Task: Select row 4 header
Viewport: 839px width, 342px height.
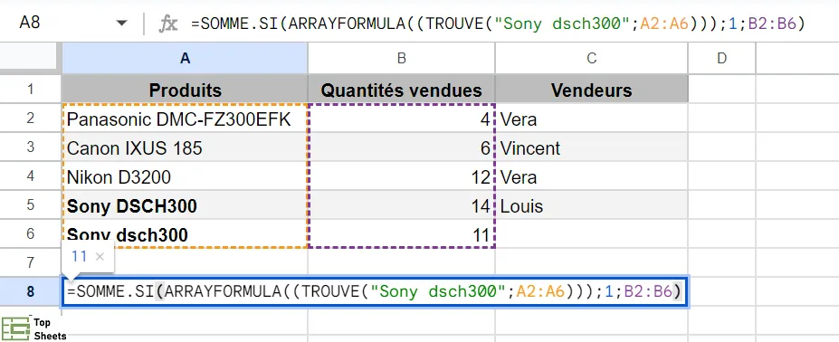Action: (x=31, y=176)
